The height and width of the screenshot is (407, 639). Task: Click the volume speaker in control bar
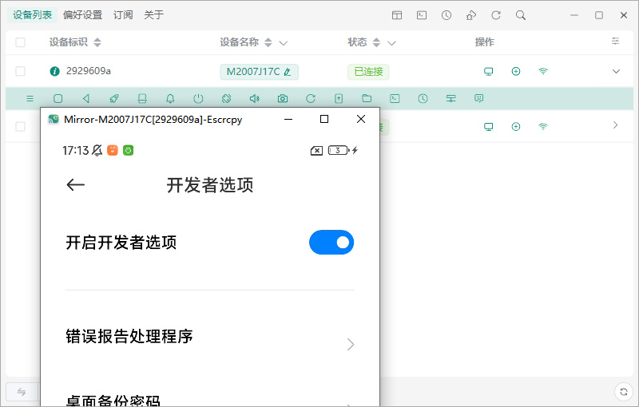click(255, 98)
